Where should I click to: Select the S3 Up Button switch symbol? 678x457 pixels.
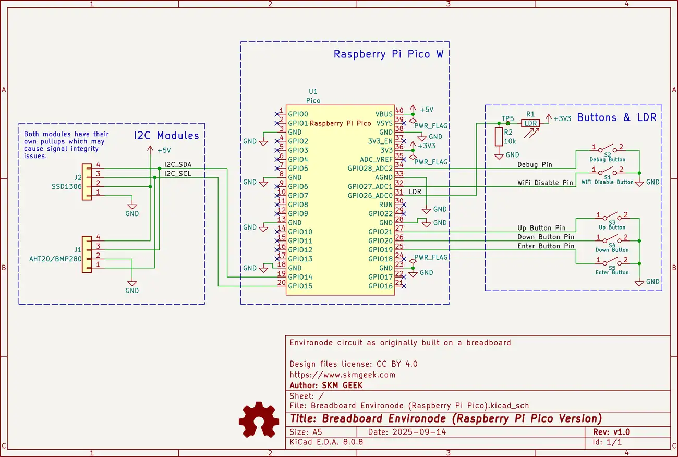click(613, 218)
